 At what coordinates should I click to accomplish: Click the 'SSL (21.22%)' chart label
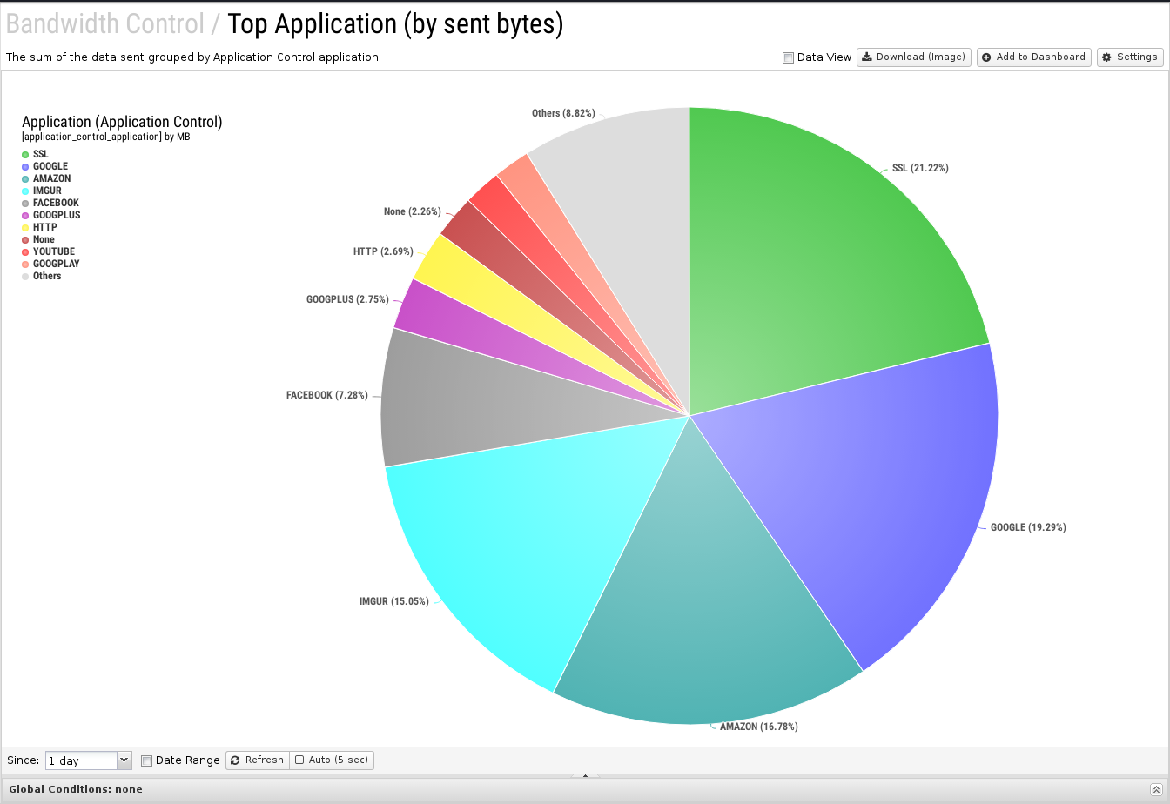(x=920, y=169)
